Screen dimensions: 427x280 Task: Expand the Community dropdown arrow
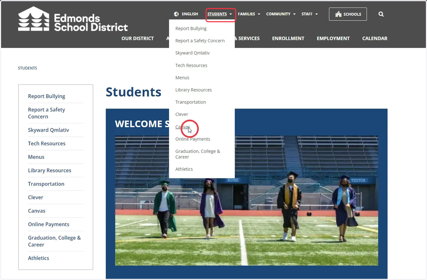pyautogui.click(x=294, y=14)
